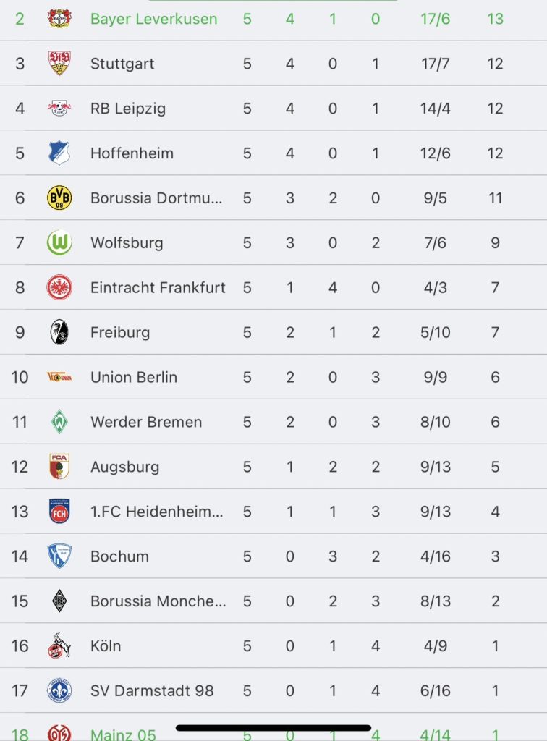Tap the Werder Bremen diamond logo

[59, 422]
